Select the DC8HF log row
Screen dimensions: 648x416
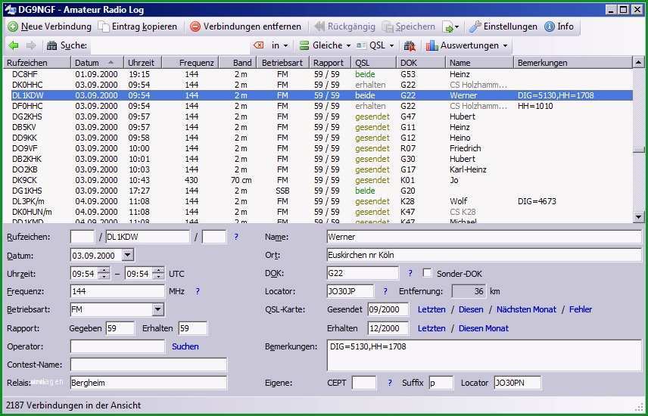coord(318,74)
